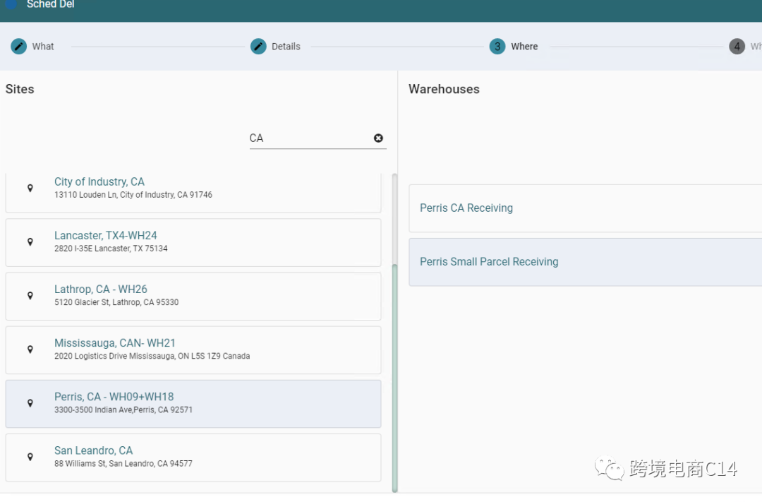
Task: Click the map pin beside Lancaster TX4-WH24
Action: [x=30, y=242]
